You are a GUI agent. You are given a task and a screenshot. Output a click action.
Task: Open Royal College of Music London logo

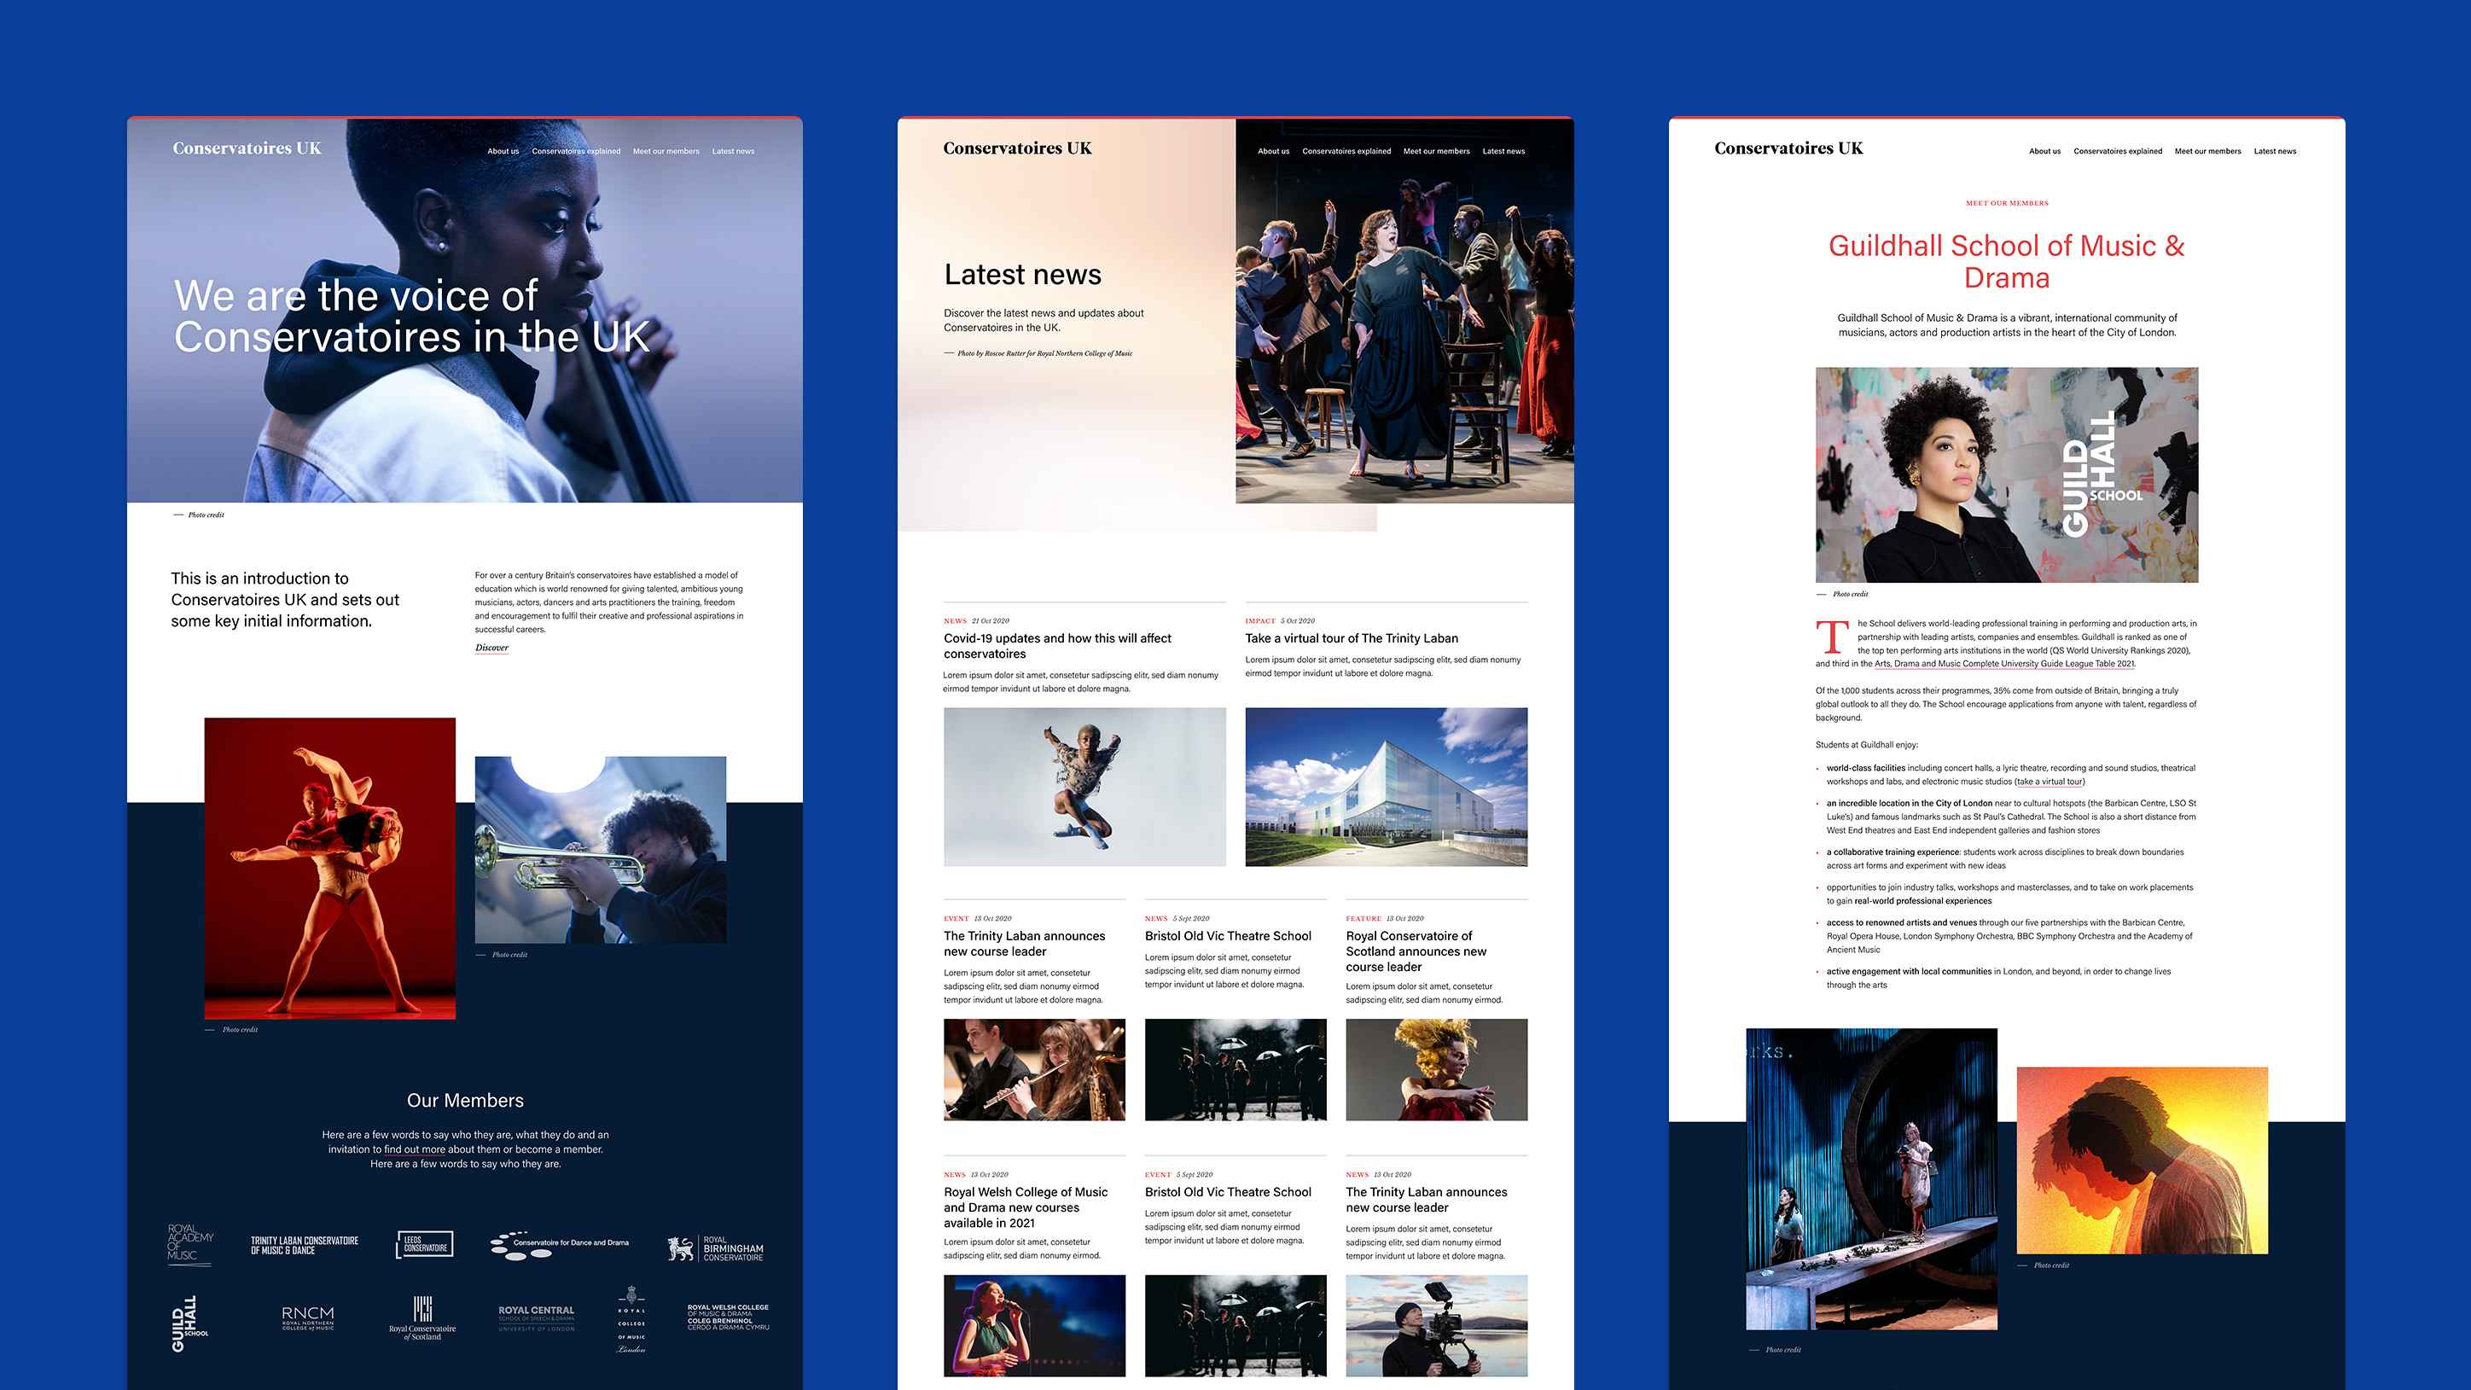(631, 1320)
